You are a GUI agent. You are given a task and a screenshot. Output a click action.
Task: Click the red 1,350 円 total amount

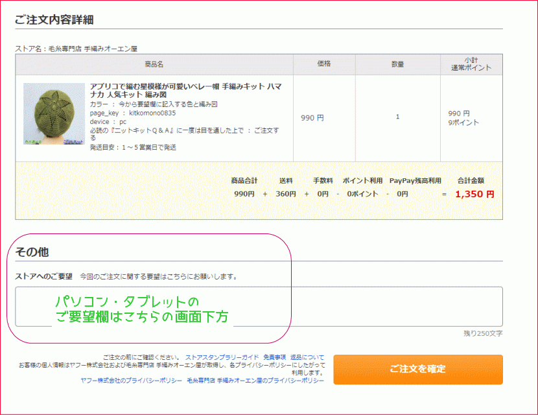(x=474, y=194)
